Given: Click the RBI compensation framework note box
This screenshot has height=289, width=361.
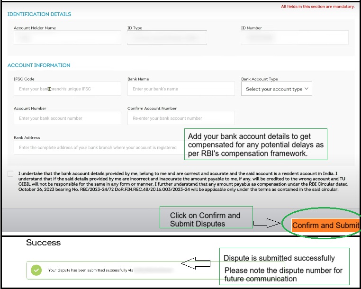Looking at the screenshot, I should click(x=256, y=144).
